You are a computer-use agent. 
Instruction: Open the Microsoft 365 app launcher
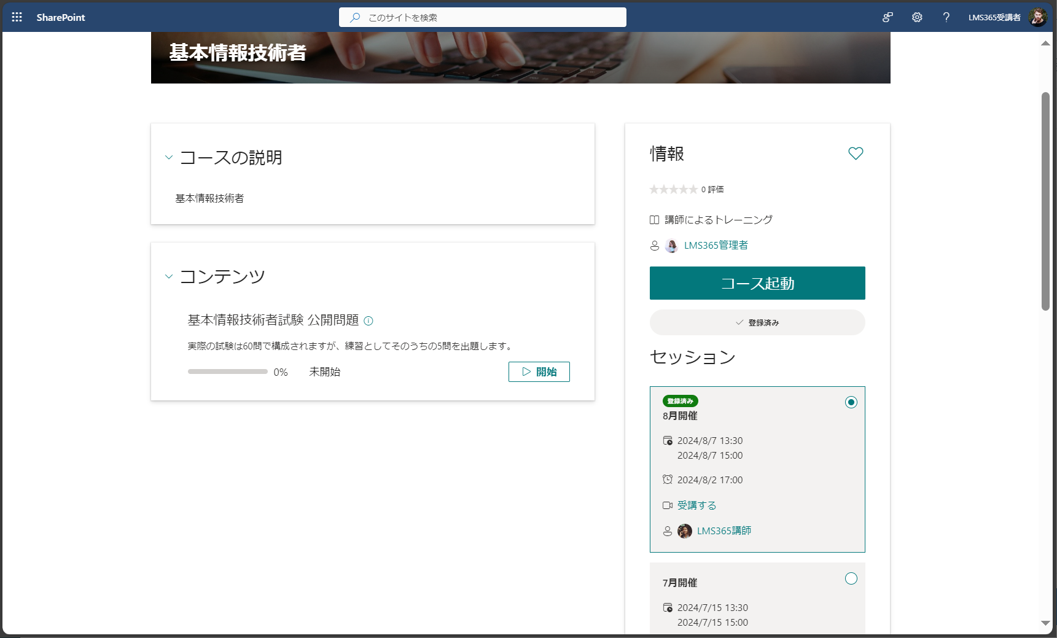point(17,17)
